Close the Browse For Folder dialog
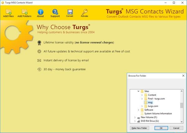The height and width of the screenshot is (133, 187). [184, 76]
